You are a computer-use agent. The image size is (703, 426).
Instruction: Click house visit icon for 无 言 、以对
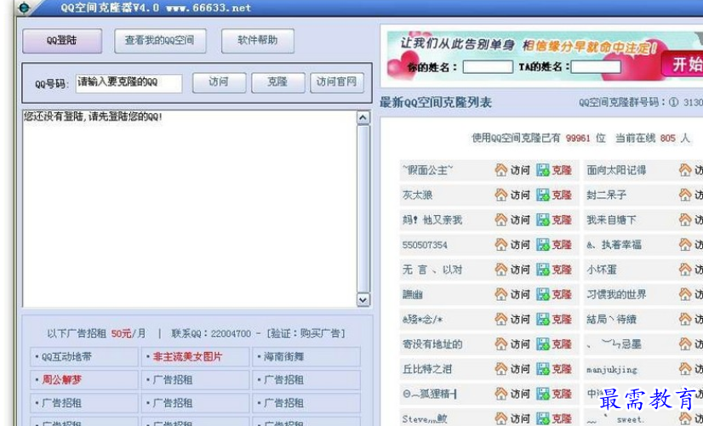click(500, 270)
